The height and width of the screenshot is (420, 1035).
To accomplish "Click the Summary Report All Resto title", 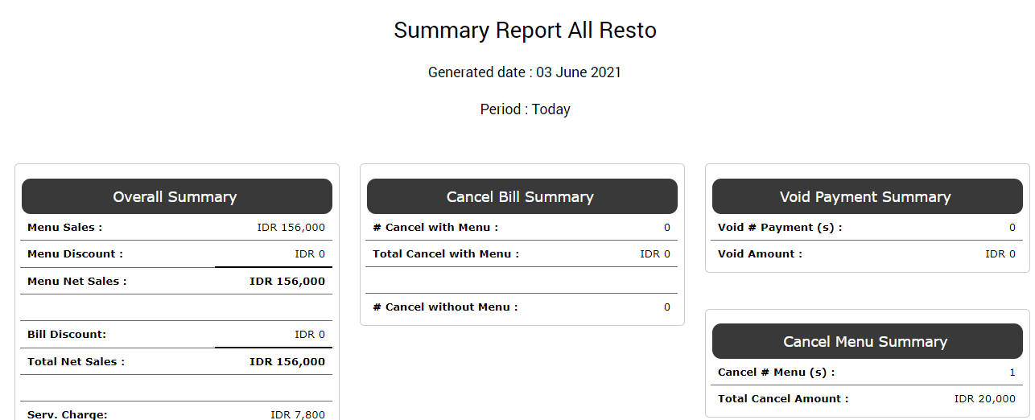I will [525, 31].
